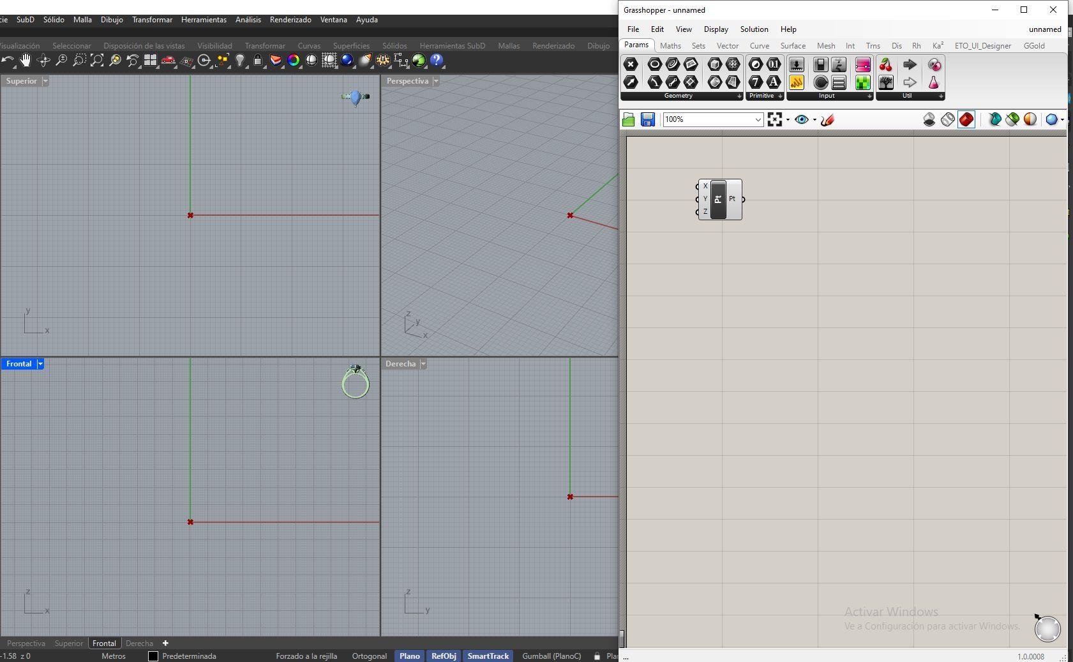Save document with Grasshopper floppy icon

648,119
